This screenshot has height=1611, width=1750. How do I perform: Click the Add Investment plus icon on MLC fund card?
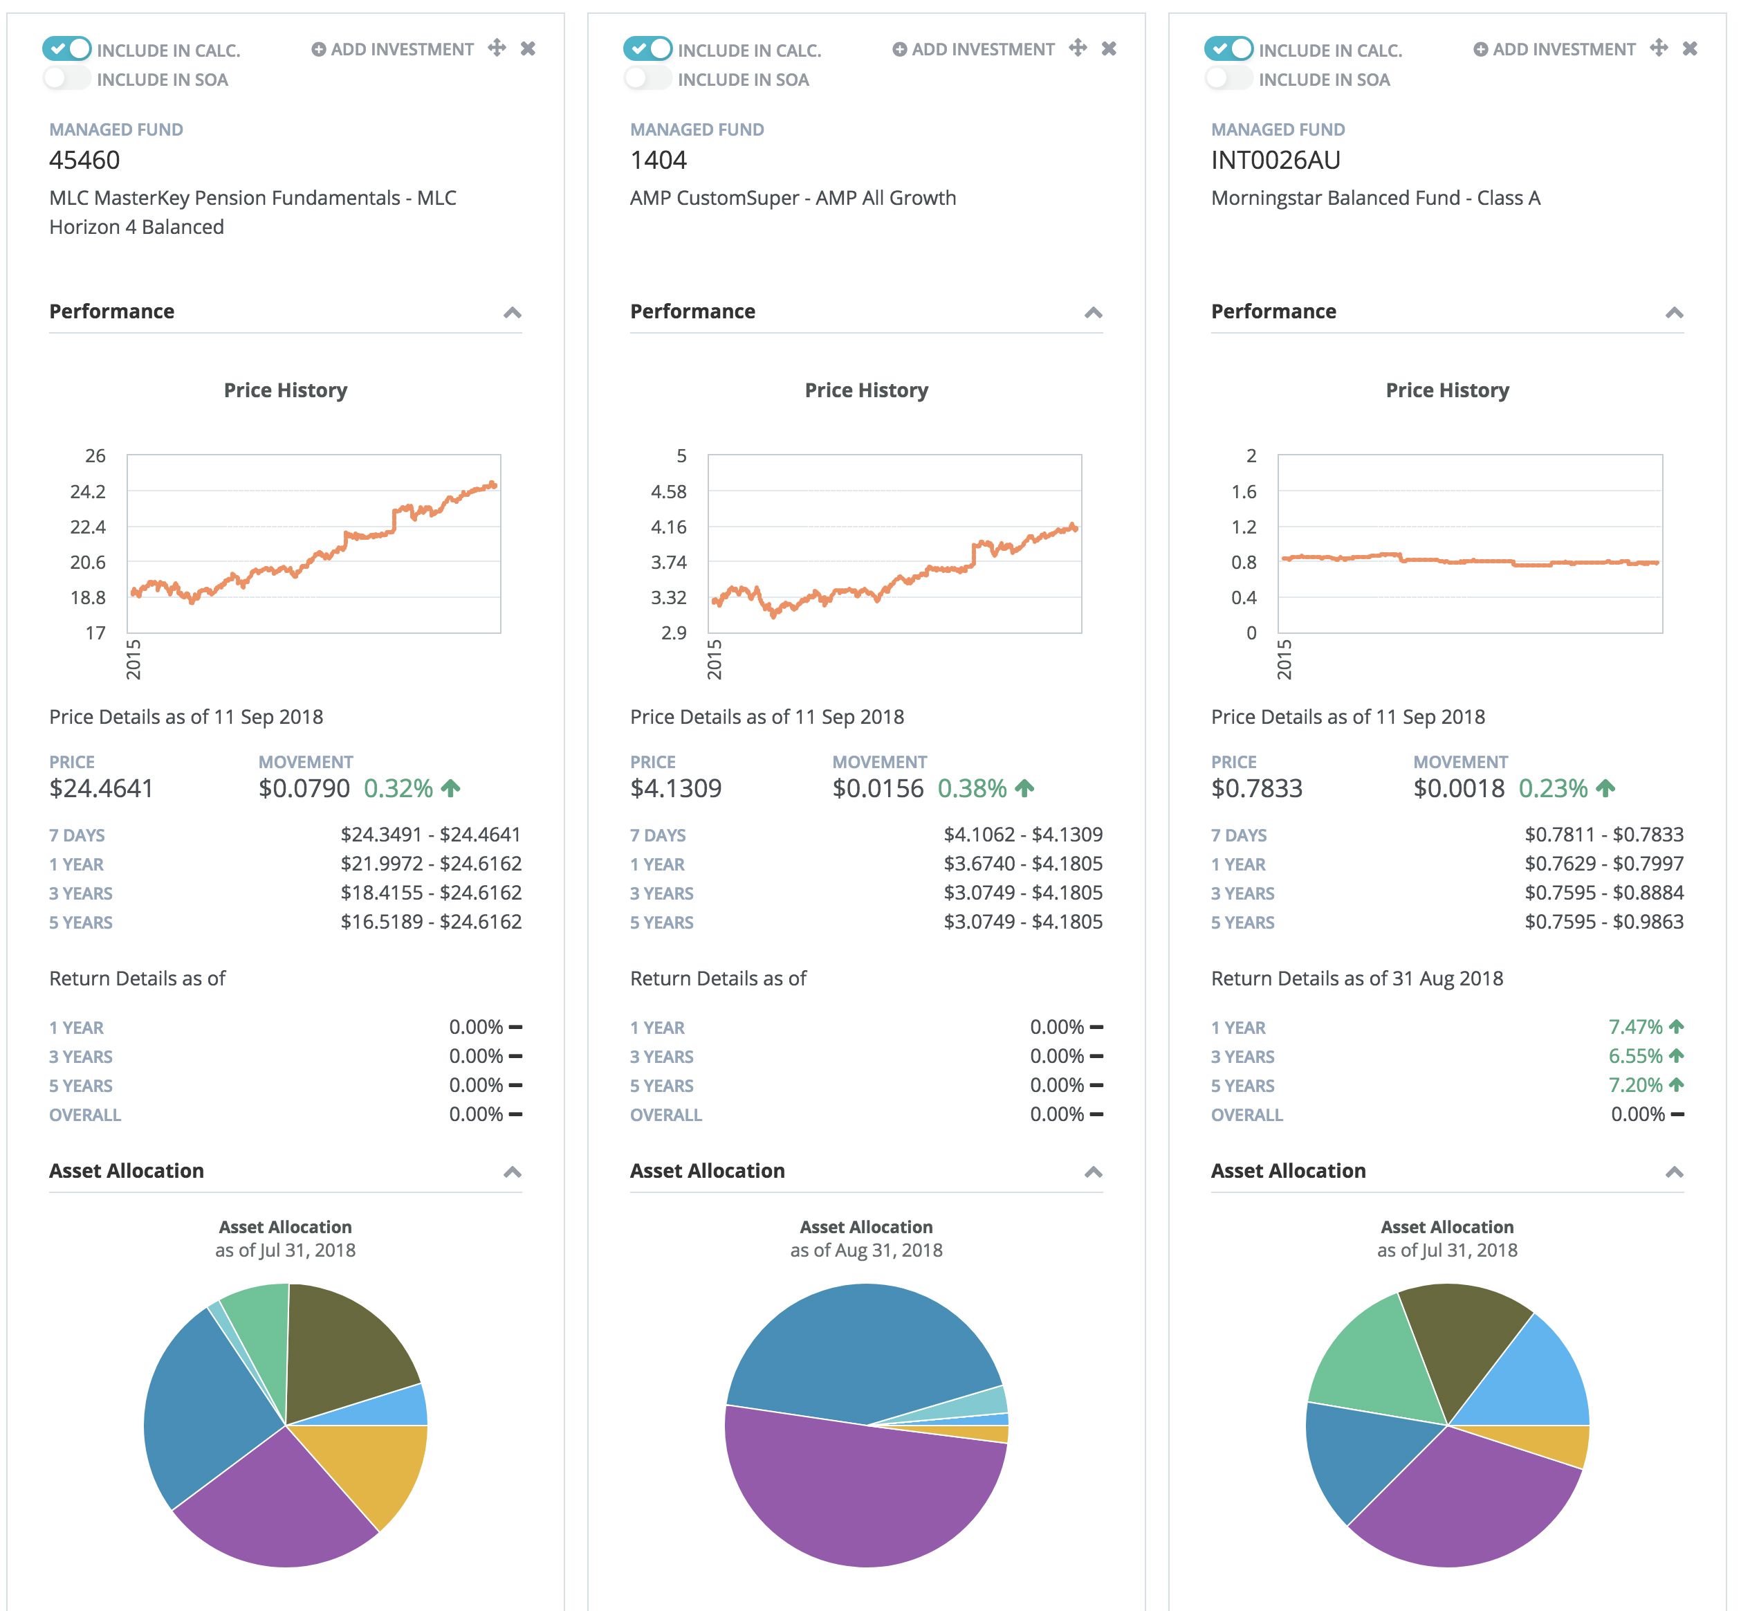click(x=319, y=50)
